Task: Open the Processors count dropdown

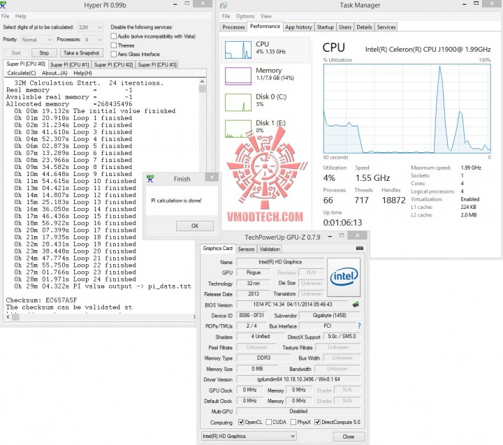Action: [93, 39]
